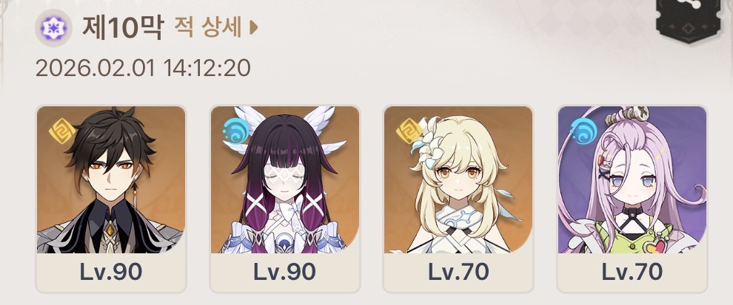
Task: Tap Lv.70 label under the pink-haired character
Action: coord(632,272)
